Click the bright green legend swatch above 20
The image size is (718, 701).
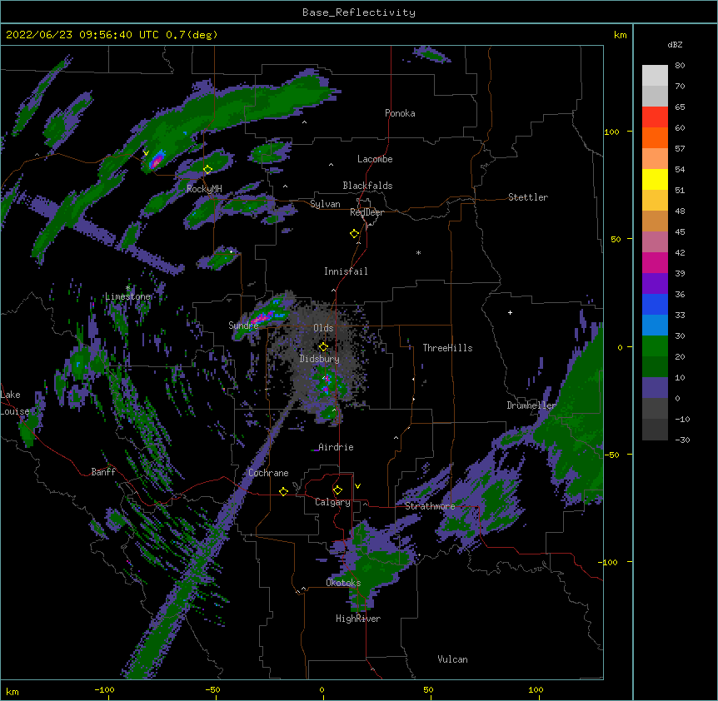point(655,346)
